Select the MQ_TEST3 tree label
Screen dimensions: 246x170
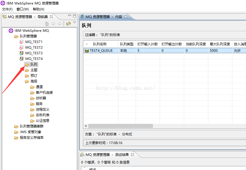[x=34, y=53]
